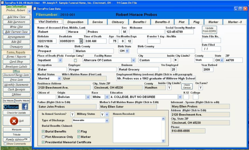Expand the Birth State dropdown
This screenshot has height=150, width=249.
coord(127,51)
